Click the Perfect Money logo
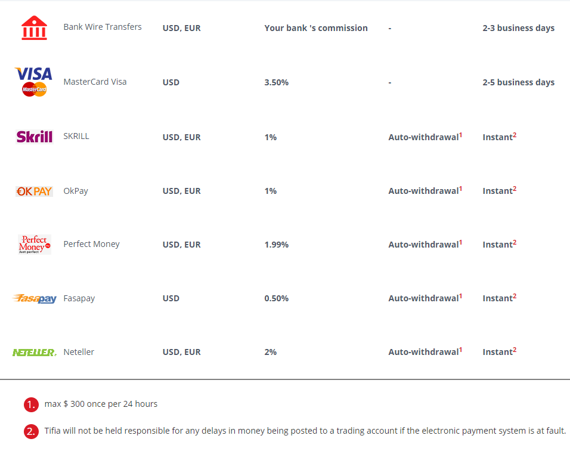This screenshot has width=570, height=451. (35, 245)
